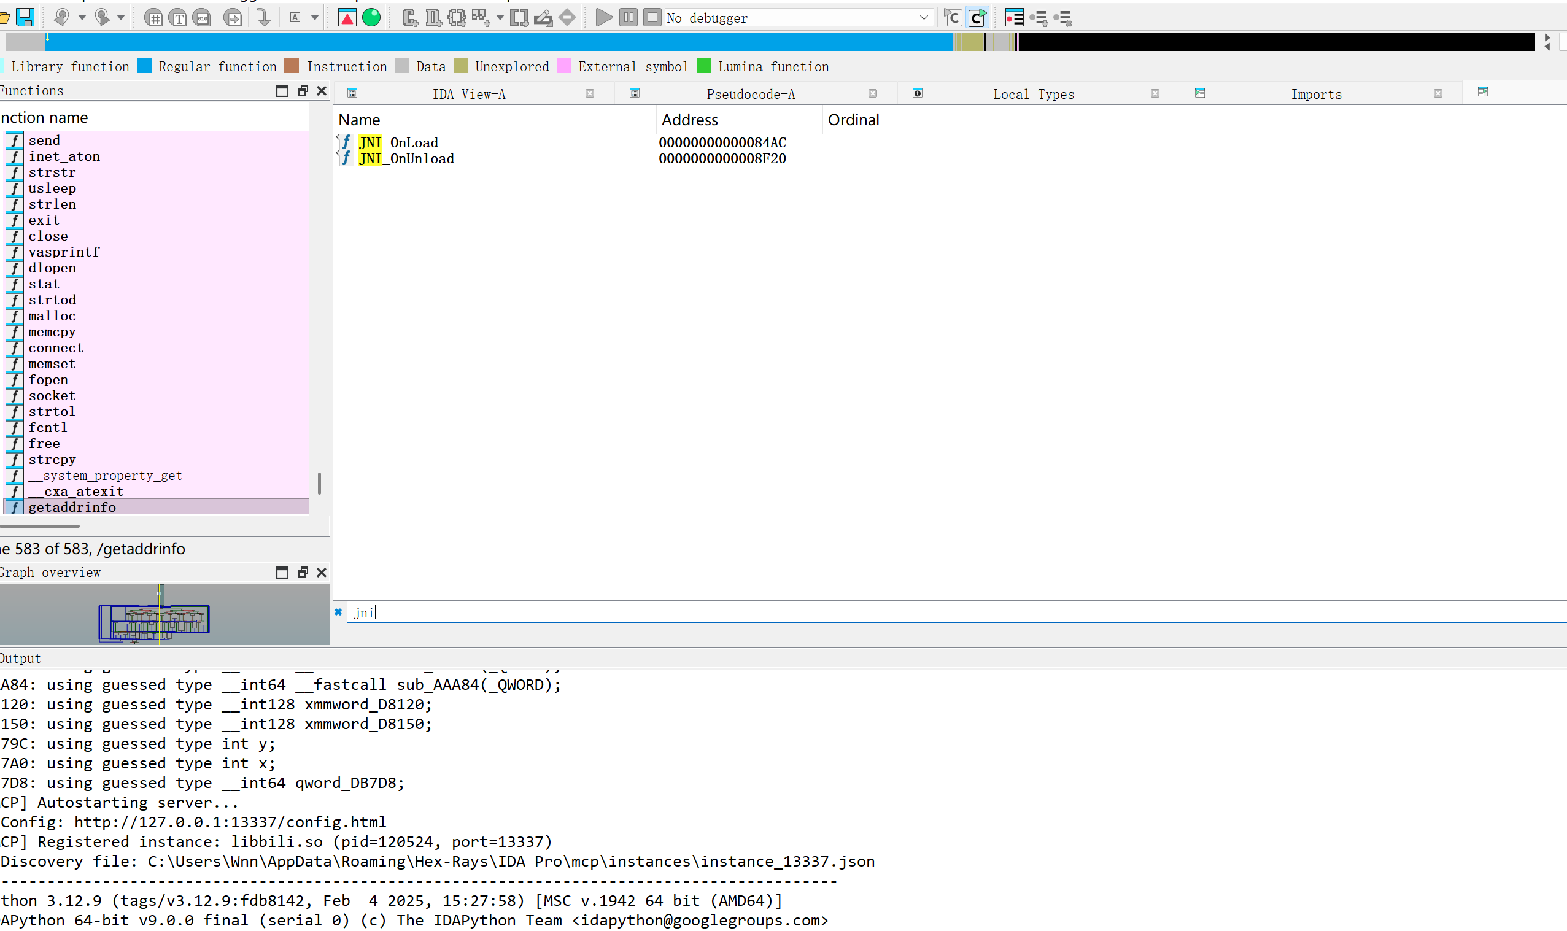Select the JNI_OnUnload export row
The width and height of the screenshot is (1567, 931).
tap(950, 159)
